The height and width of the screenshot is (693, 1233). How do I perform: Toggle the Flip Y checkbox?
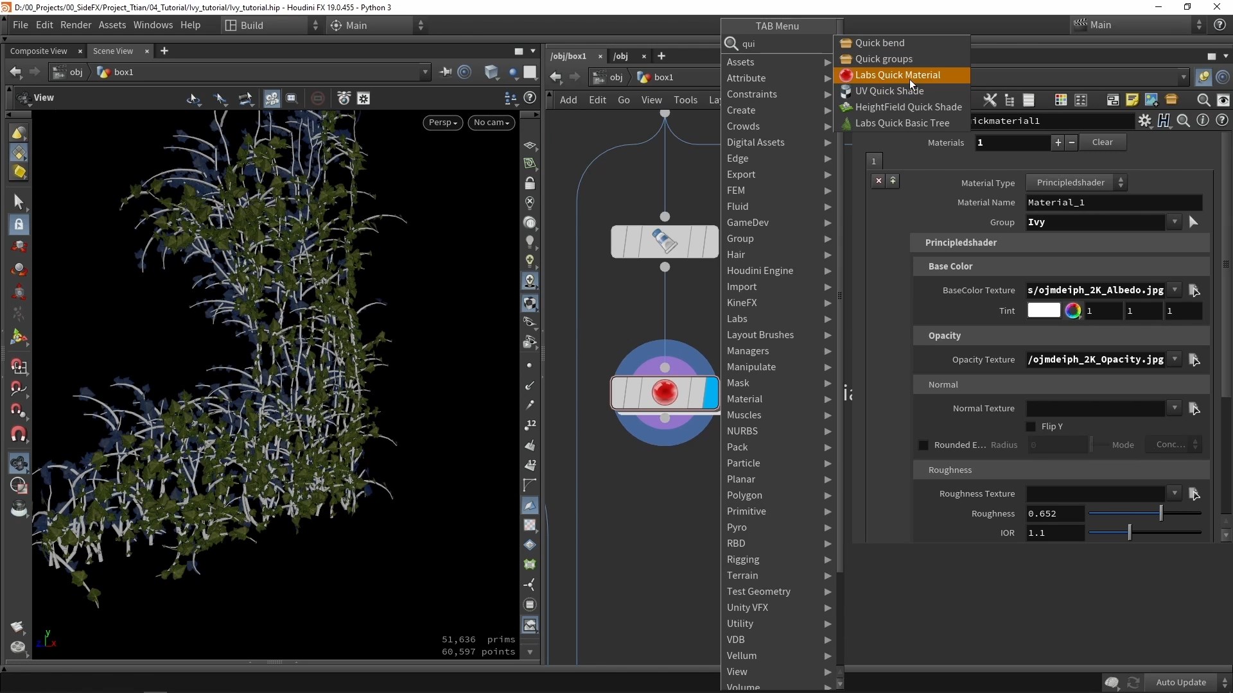click(x=1031, y=427)
